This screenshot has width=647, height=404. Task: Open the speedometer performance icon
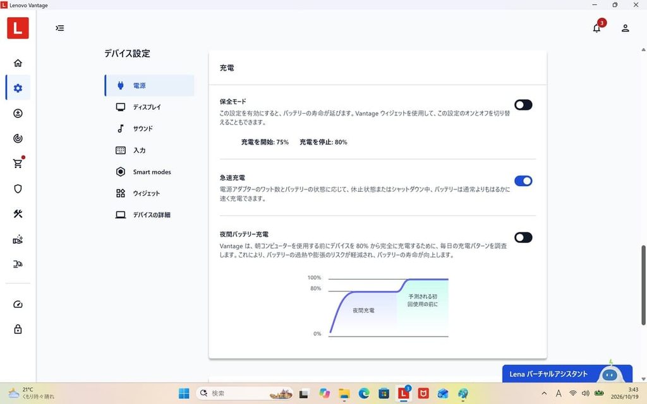[18, 304]
